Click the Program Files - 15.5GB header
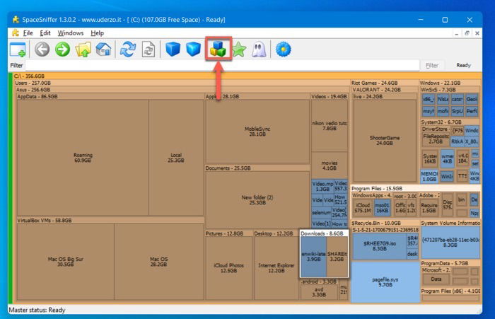495x319 pixels. tap(416, 188)
